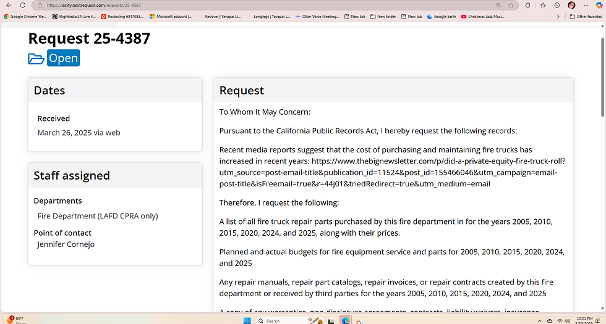The width and height of the screenshot is (606, 324).
Task: Open the Windows Start menu
Action: click(x=247, y=320)
